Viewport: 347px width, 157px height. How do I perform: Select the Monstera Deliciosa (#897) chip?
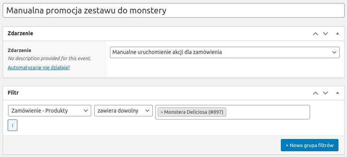pyautogui.click(x=194, y=112)
